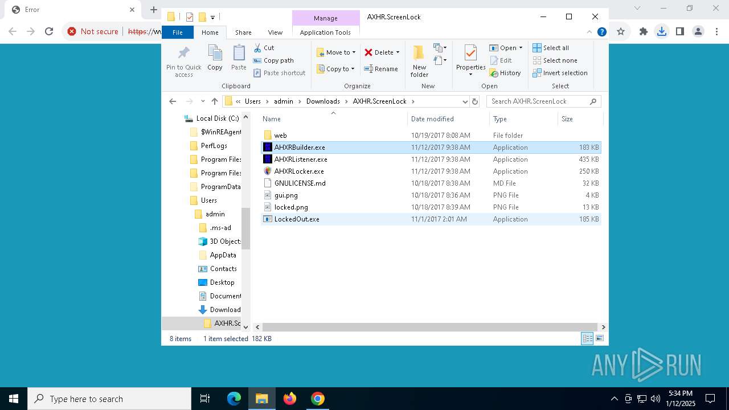This screenshot has height=410, width=729.
Task: Switch to the Share ribbon tab
Action: (243, 32)
